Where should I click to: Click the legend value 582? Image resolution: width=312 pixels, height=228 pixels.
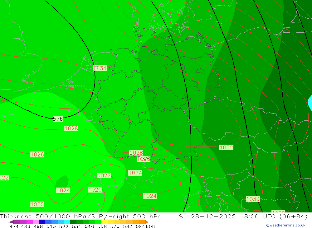(128, 226)
